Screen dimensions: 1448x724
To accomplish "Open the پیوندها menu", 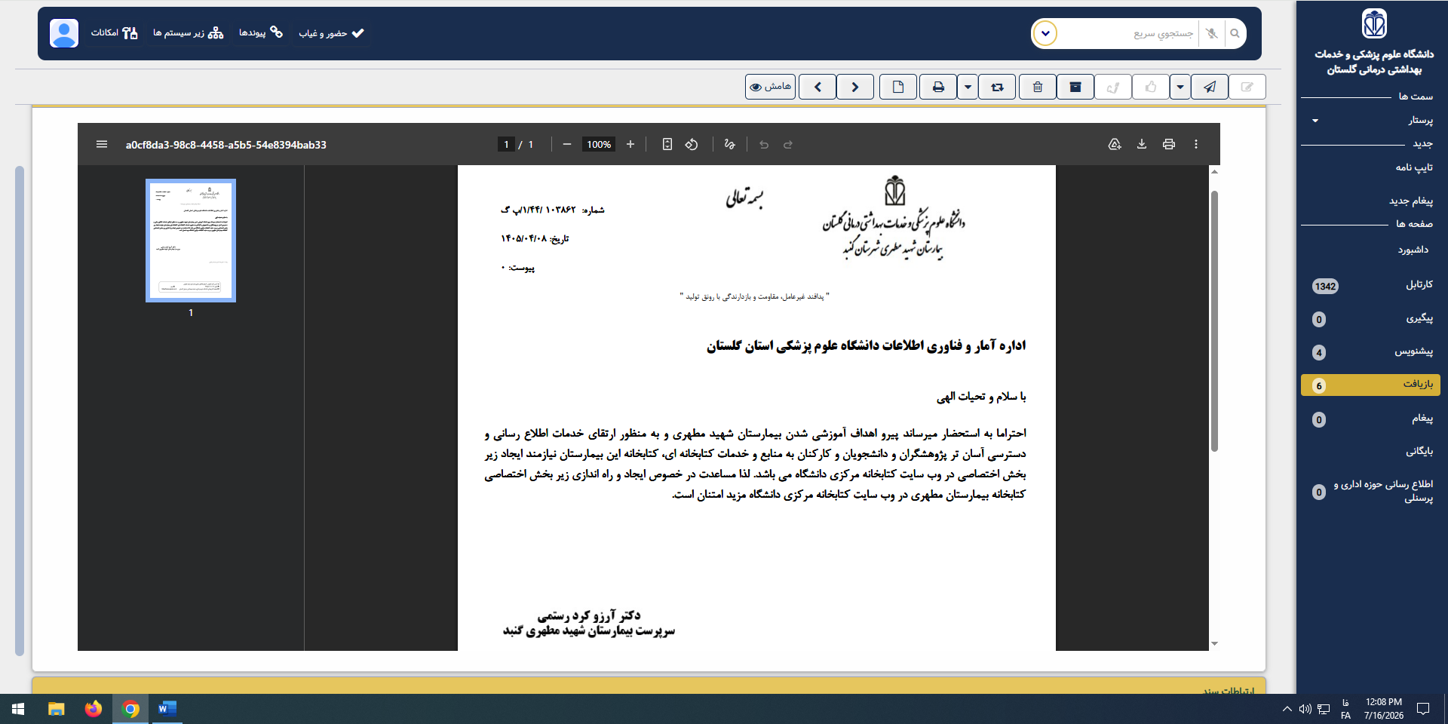I will point(261,32).
